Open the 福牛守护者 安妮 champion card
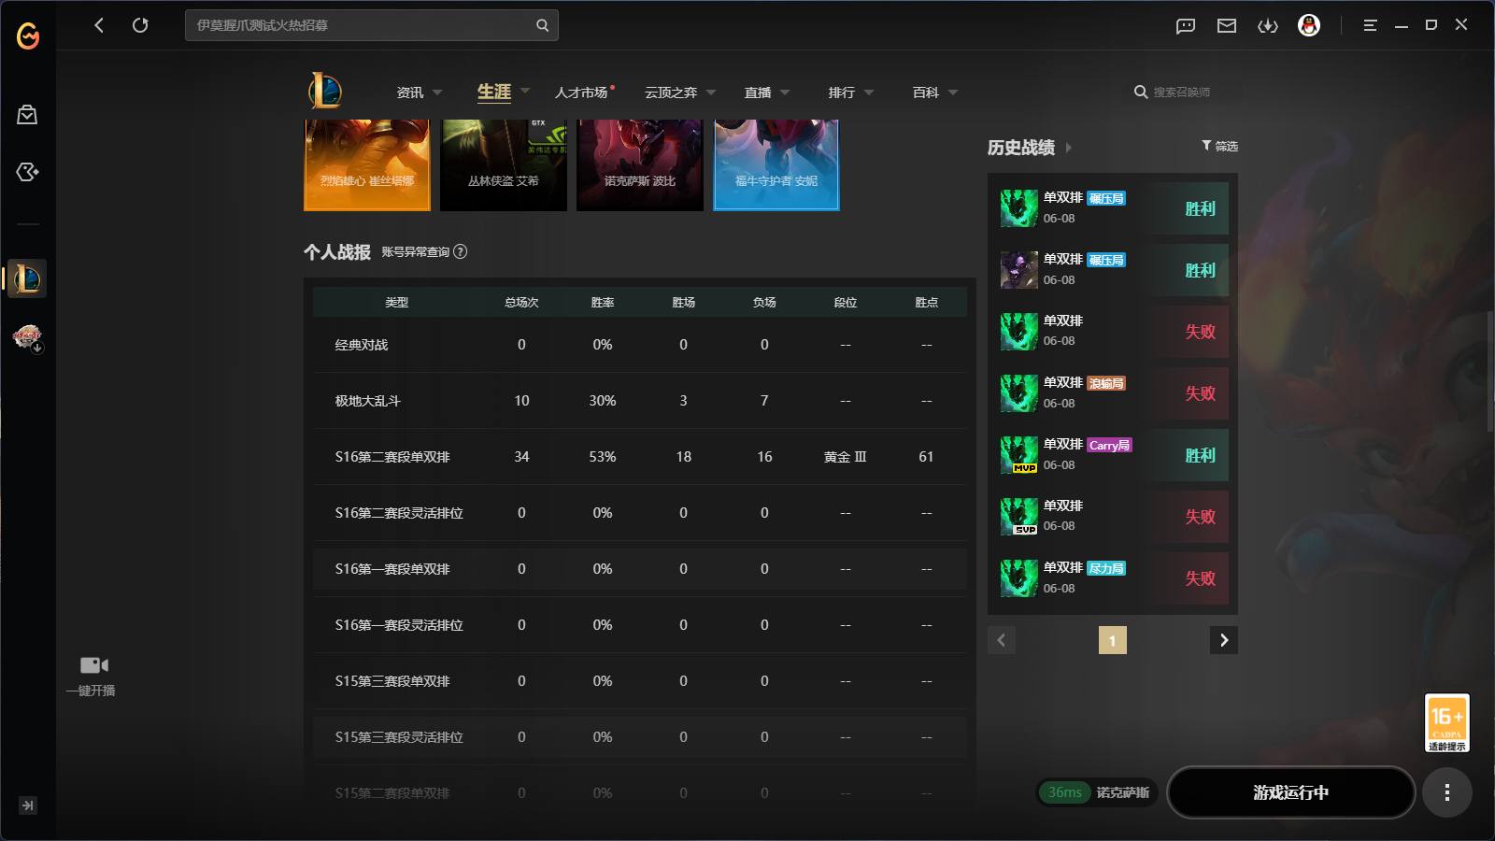The width and height of the screenshot is (1495, 841). pos(776,165)
